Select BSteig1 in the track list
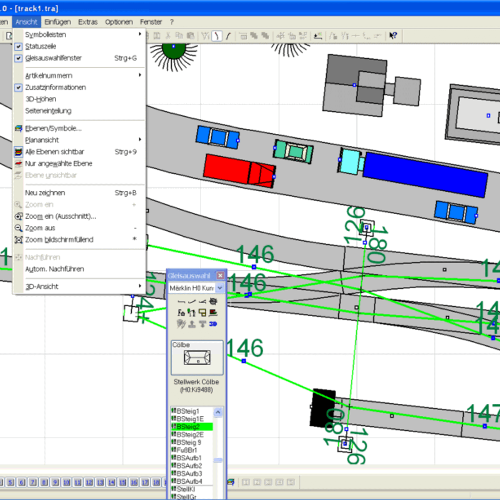 pos(192,411)
